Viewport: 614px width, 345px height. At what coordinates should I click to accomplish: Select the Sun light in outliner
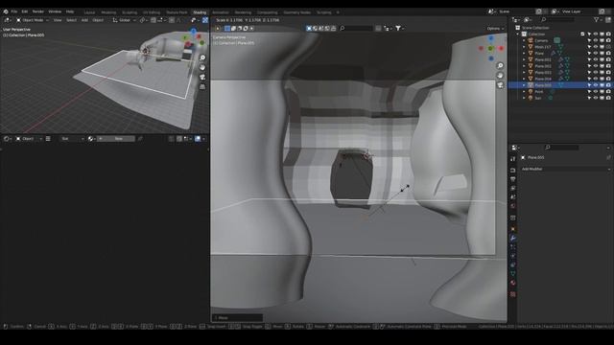click(x=538, y=98)
